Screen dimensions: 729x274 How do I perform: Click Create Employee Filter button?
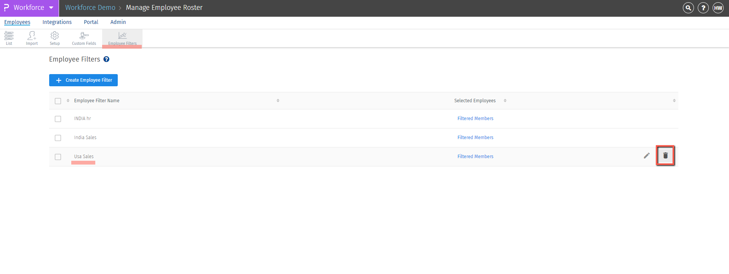(83, 80)
